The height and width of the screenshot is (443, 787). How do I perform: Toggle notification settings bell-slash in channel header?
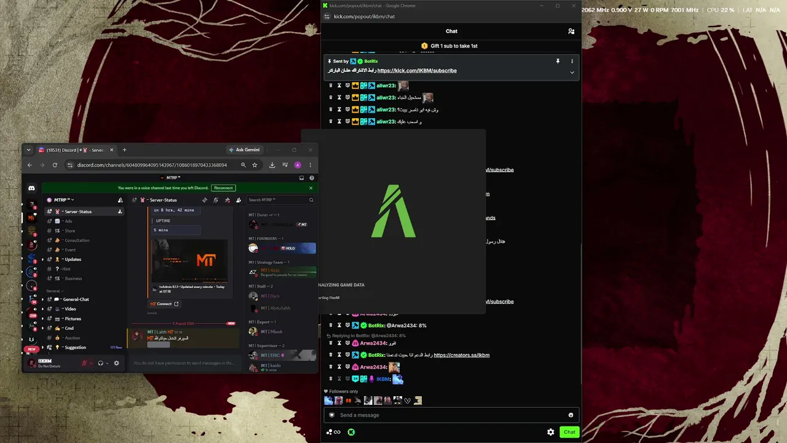click(216, 200)
